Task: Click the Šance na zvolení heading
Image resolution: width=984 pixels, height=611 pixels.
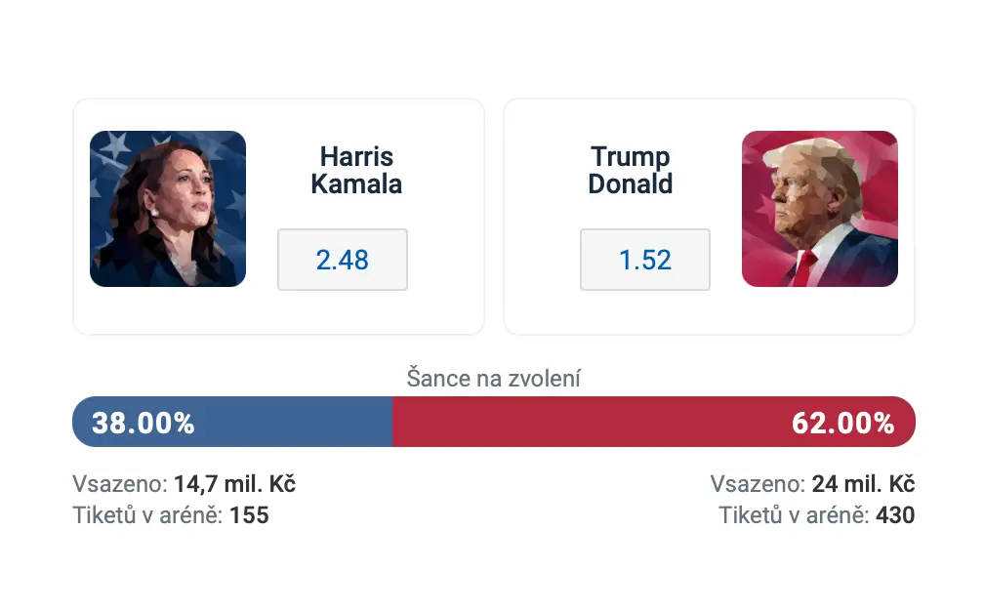Action: pos(493,379)
